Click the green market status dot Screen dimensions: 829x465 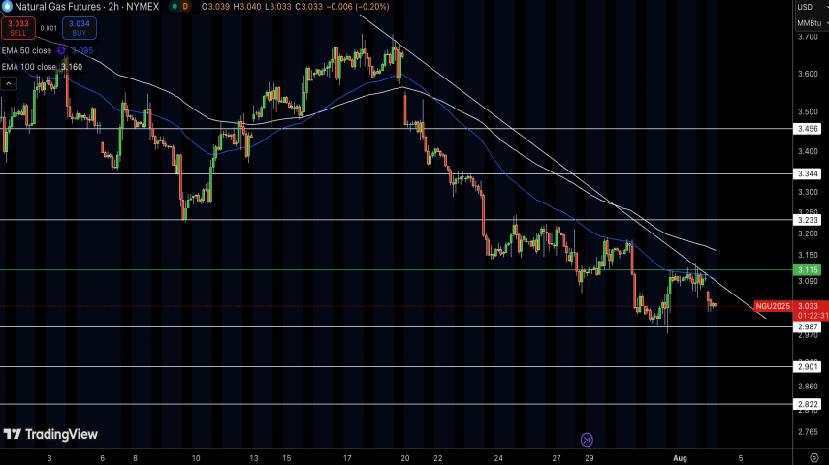tap(174, 6)
